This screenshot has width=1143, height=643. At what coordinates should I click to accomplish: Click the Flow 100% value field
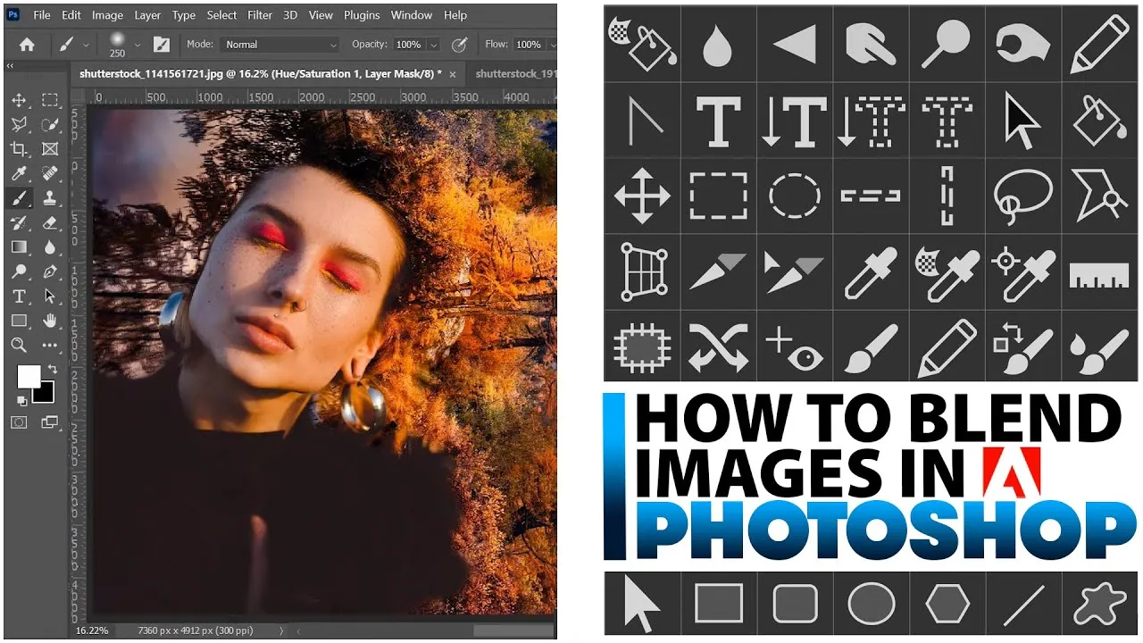click(x=528, y=44)
